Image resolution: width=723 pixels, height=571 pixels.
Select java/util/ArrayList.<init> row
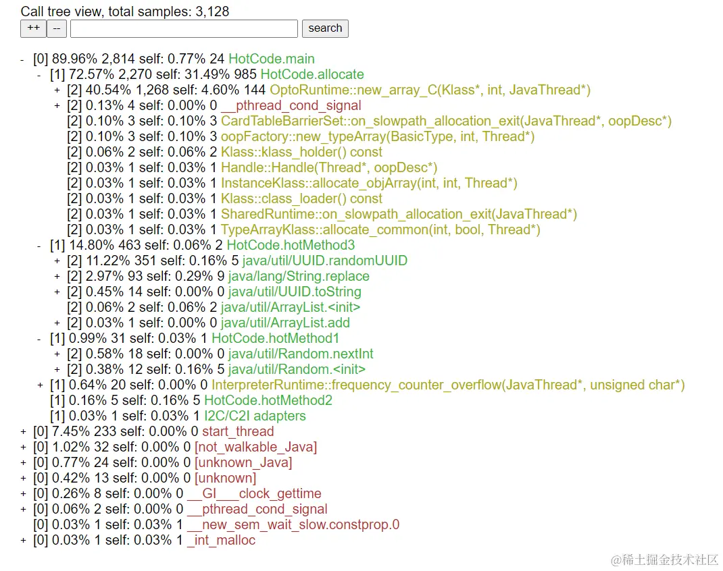tap(214, 307)
